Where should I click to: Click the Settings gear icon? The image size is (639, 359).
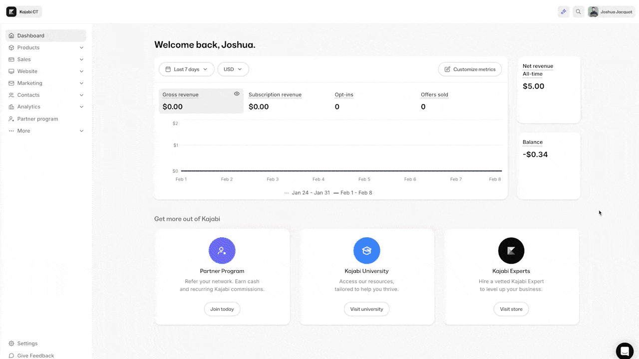pyautogui.click(x=11, y=344)
